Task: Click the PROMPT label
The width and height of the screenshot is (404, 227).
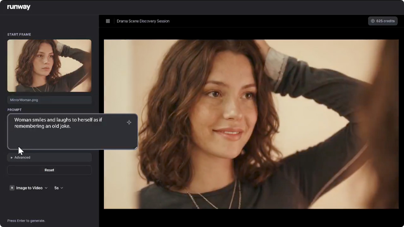Action: point(15,110)
